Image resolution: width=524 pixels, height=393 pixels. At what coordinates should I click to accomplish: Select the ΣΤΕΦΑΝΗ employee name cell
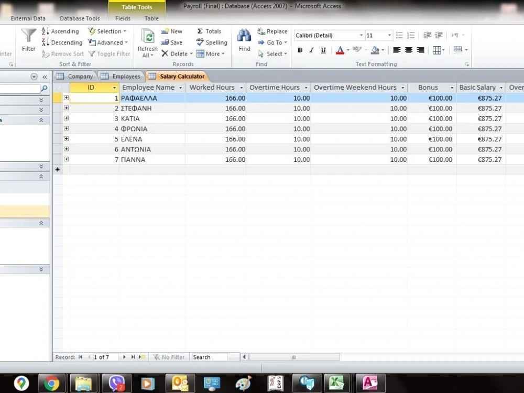point(152,108)
